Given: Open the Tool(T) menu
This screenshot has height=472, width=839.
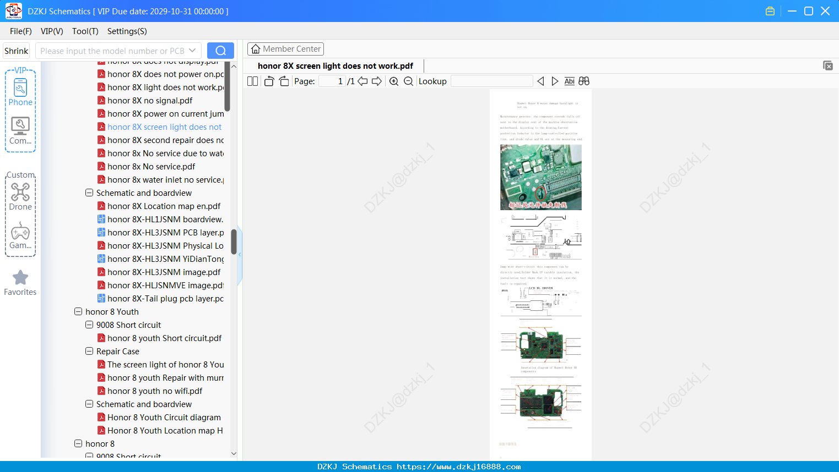Looking at the screenshot, I should coord(85,31).
